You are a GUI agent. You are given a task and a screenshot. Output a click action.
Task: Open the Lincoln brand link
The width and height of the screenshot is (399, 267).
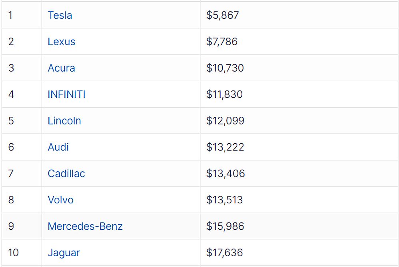tap(64, 121)
